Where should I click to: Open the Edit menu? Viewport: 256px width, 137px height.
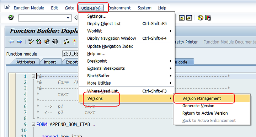(x=54, y=8)
